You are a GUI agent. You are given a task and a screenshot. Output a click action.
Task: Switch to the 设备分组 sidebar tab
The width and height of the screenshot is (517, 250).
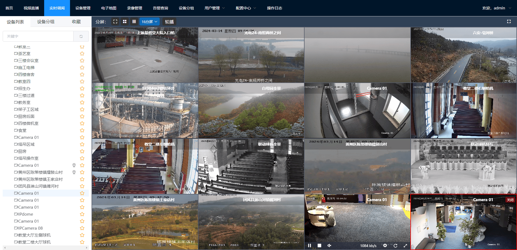pos(46,22)
